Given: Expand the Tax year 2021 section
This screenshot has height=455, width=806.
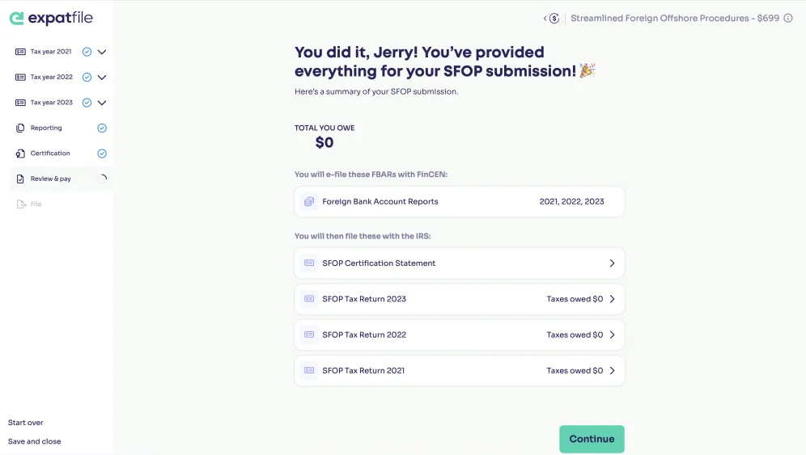Looking at the screenshot, I should (x=102, y=52).
